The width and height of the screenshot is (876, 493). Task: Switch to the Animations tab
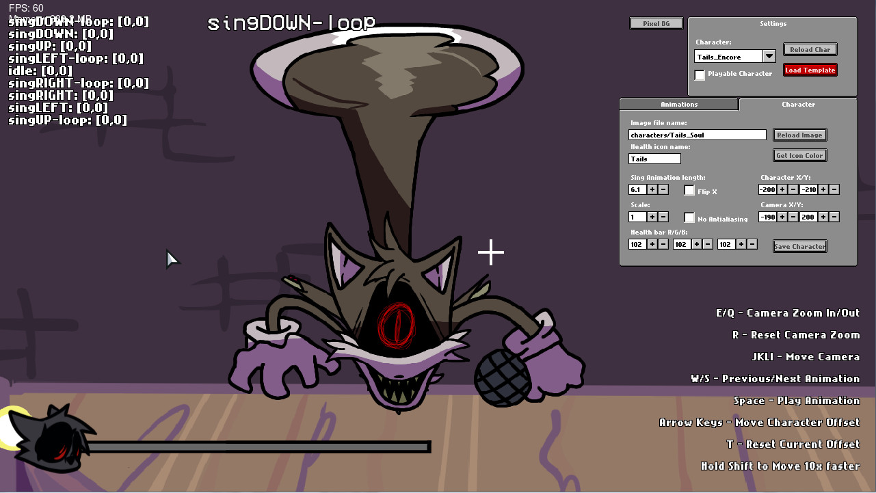tap(678, 104)
